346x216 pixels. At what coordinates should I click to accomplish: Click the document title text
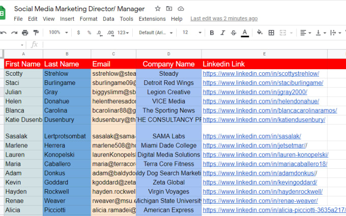[x=79, y=9]
